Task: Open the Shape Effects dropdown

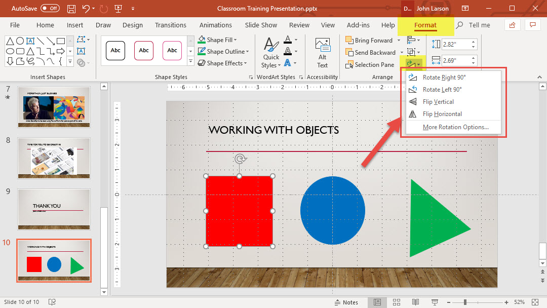Action: pos(246,63)
